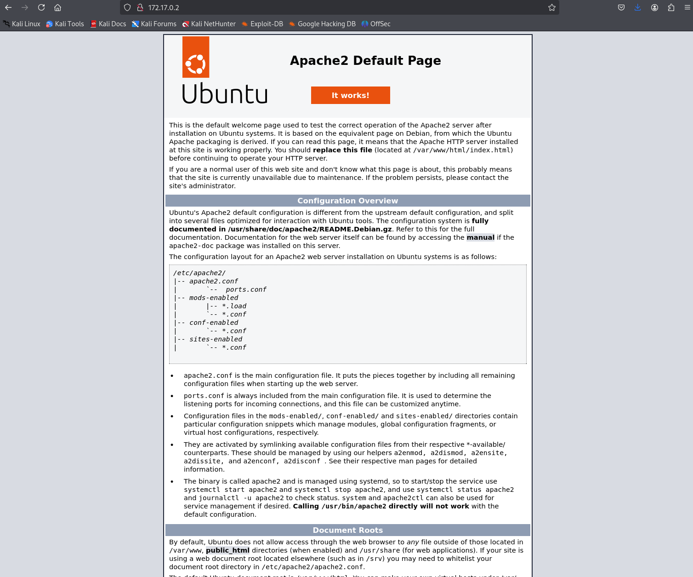This screenshot has width=693, height=577.
Task: Click the /etc/apache2/apache2.conf path text
Action: click(312, 567)
